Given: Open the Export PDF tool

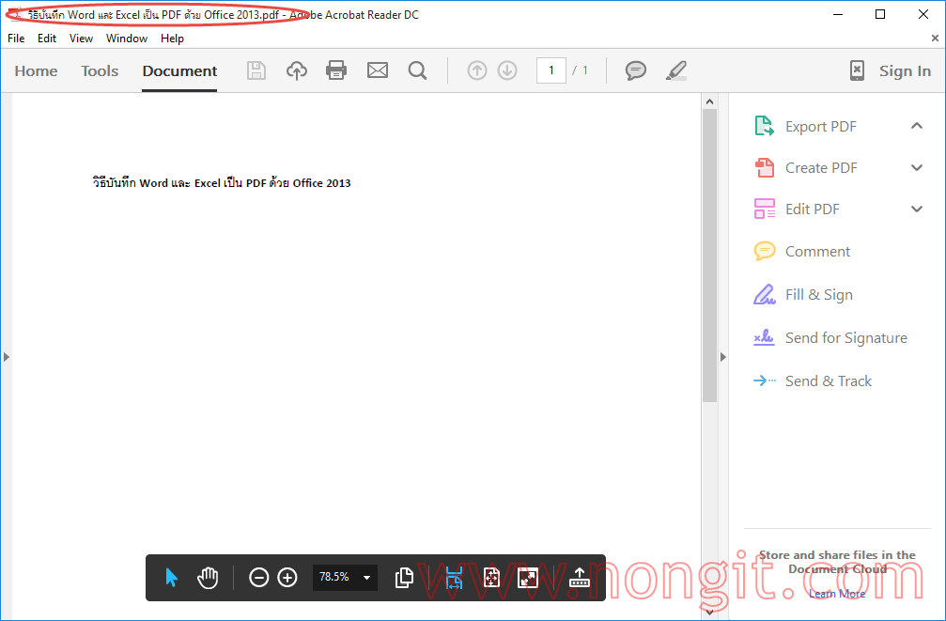Looking at the screenshot, I should (820, 126).
